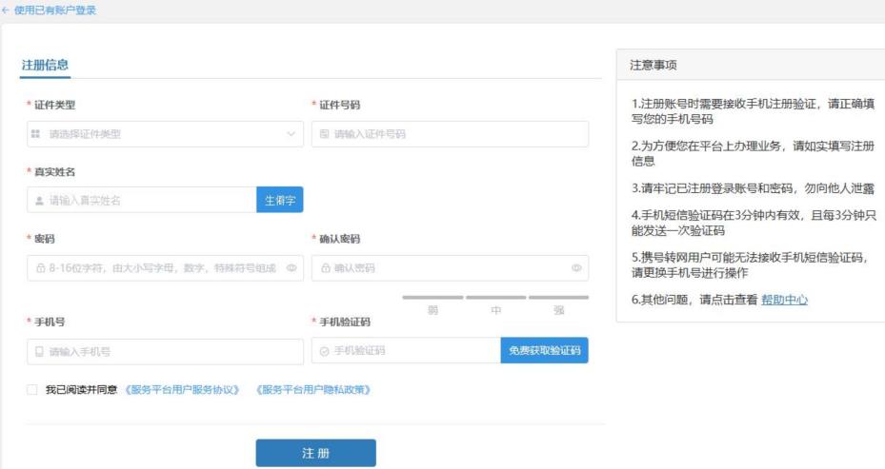
Task: Click the 注册 submit button
Action: pos(315,453)
